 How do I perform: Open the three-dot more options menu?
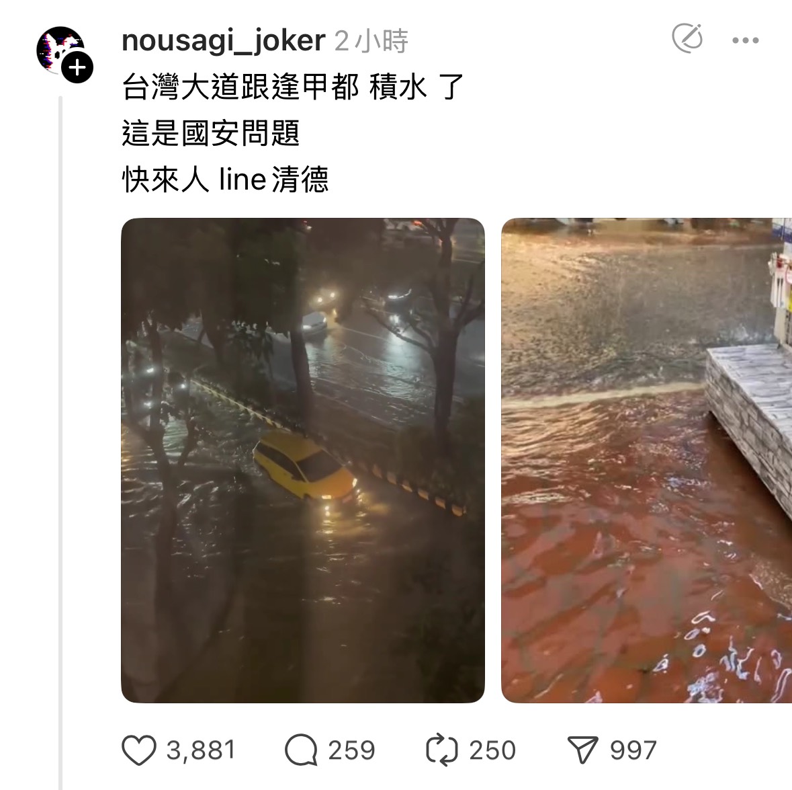click(x=746, y=40)
